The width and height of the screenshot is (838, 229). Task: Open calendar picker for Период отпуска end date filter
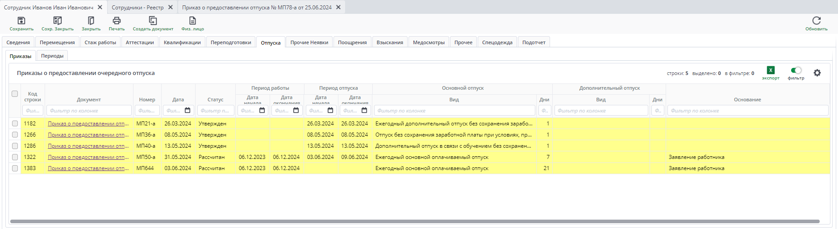pyautogui.click(x=364, y=110)
